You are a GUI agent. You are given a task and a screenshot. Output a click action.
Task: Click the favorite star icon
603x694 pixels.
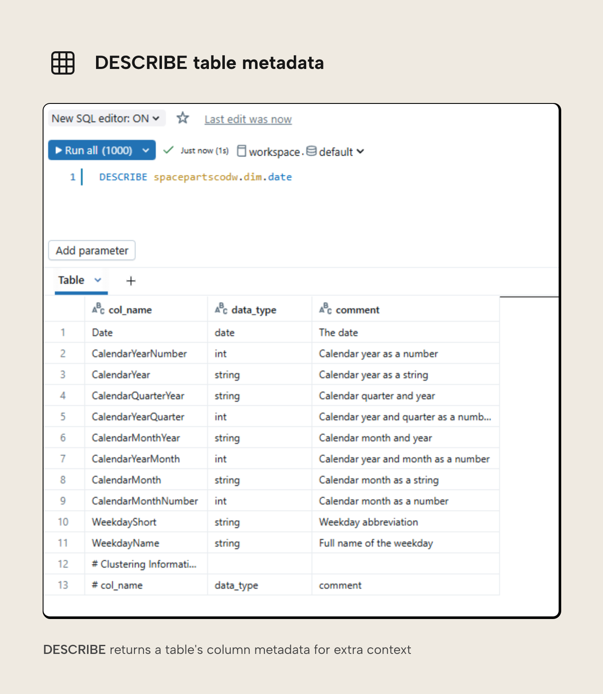click(183, 118)
